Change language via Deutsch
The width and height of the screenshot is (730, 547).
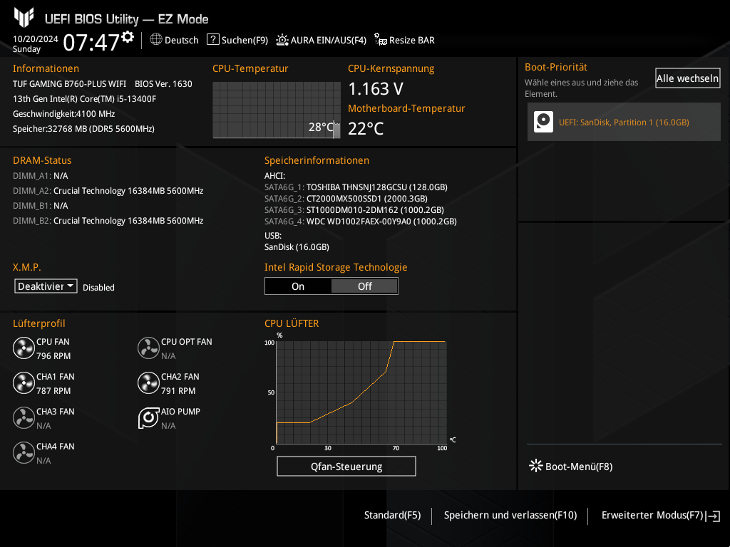[181, 40]
